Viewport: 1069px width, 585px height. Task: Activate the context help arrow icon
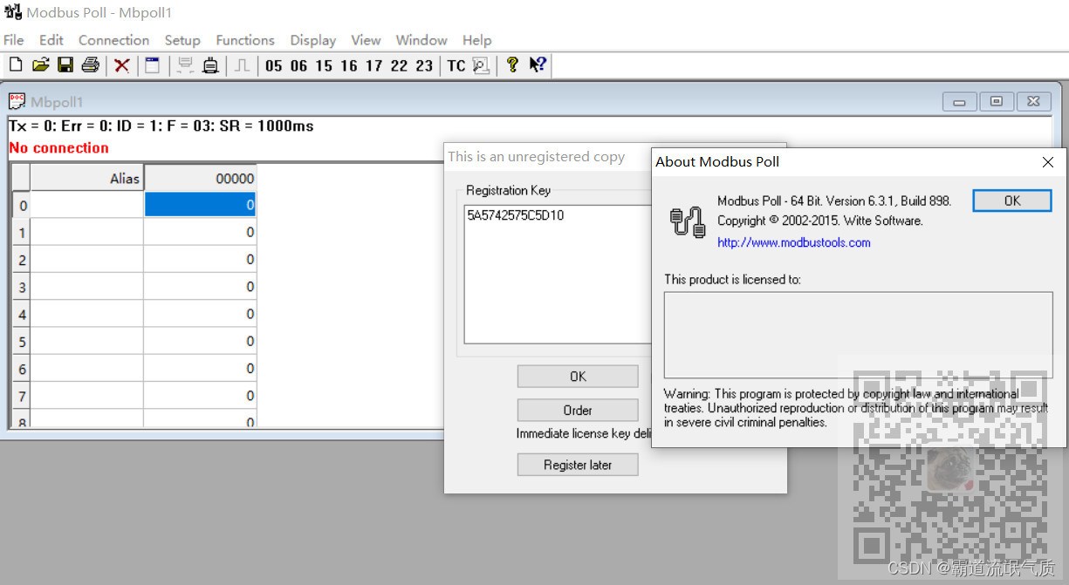point(538,65)
